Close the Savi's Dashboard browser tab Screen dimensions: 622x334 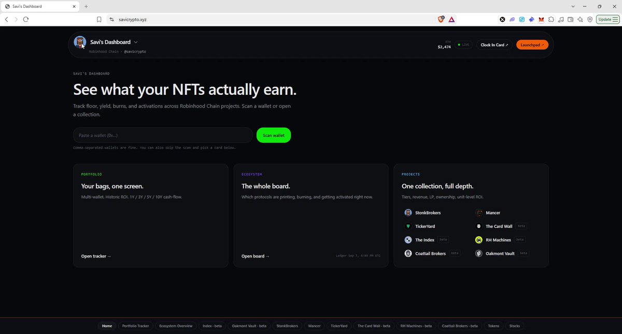(75, 6)
